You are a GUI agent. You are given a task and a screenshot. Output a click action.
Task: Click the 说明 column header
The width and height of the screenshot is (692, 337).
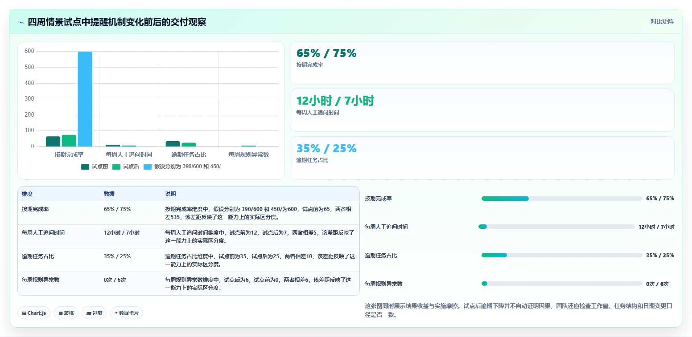171,194
